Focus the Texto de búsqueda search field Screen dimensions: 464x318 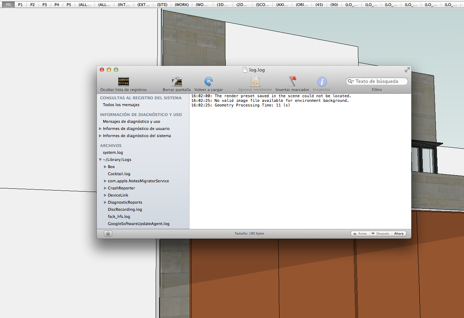(x=377, y=81)
